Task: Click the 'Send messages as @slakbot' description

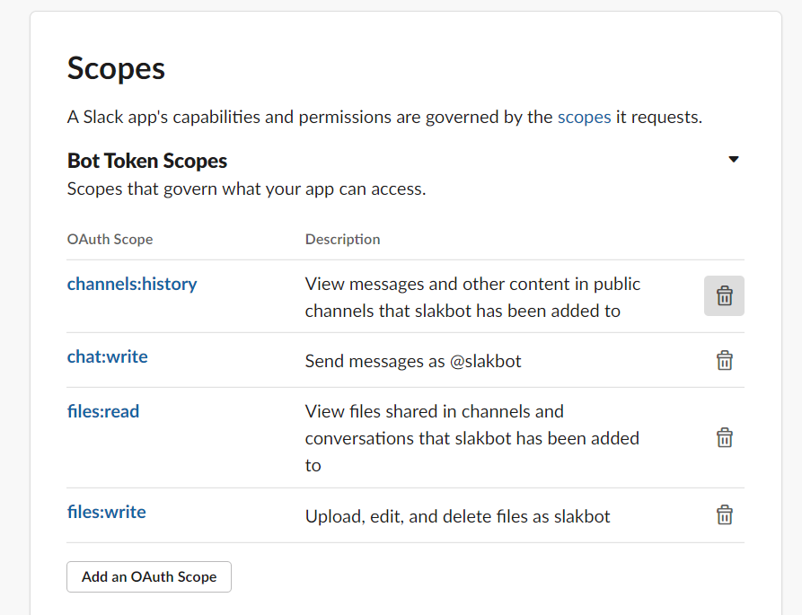Action: click(x=413, y=361)
